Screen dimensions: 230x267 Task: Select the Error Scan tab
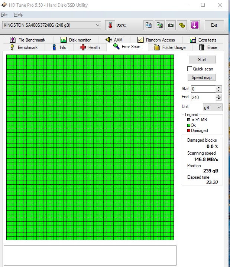(127, 47)
